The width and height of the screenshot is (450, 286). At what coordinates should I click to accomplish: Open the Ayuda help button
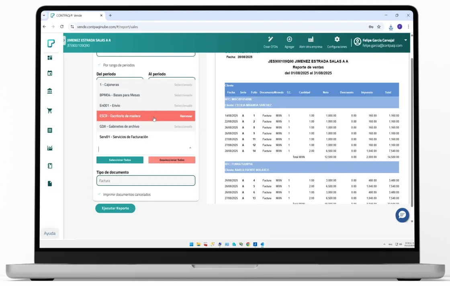tap(50, 233)
